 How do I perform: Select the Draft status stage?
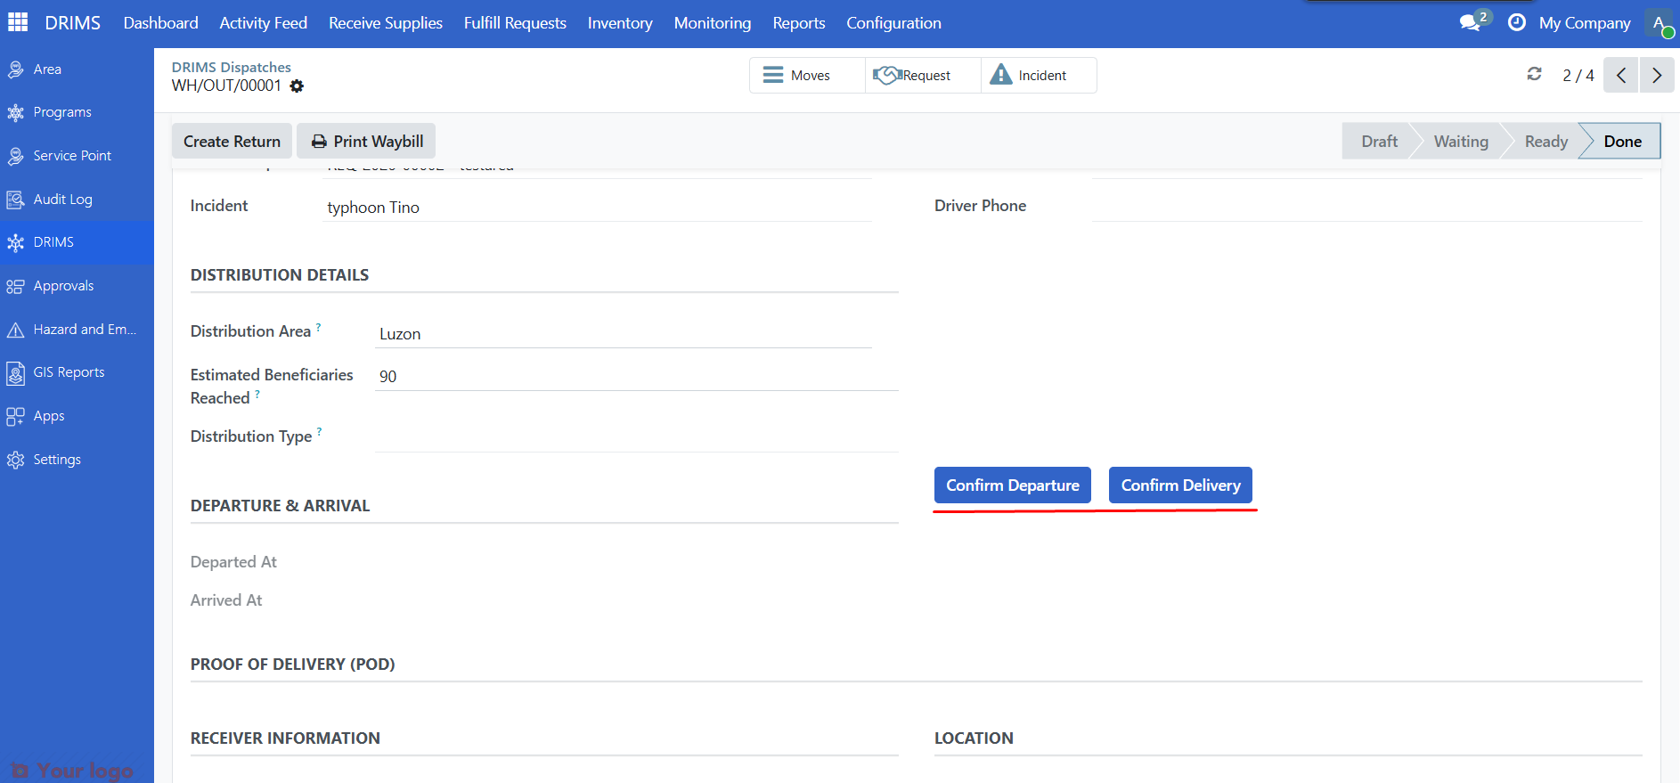(x=1379, y=142)
